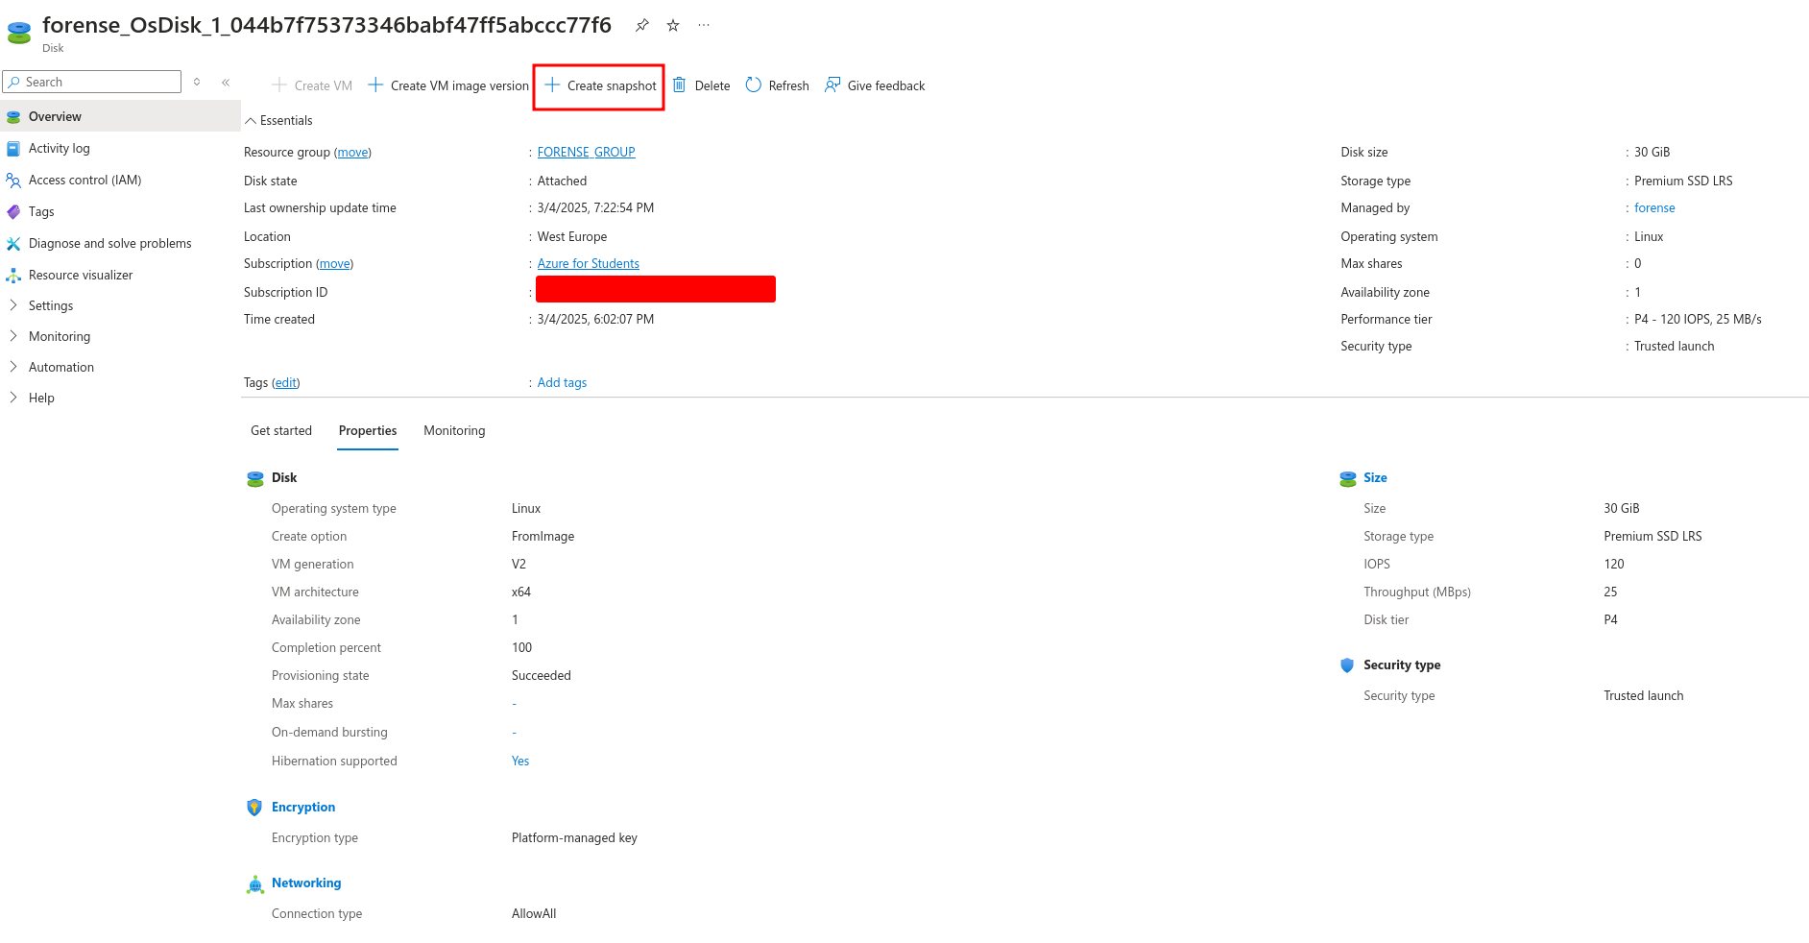Click the 'FromImage' create option value
The height and width of the screenshot is (943, 1809).
[543, 536]
